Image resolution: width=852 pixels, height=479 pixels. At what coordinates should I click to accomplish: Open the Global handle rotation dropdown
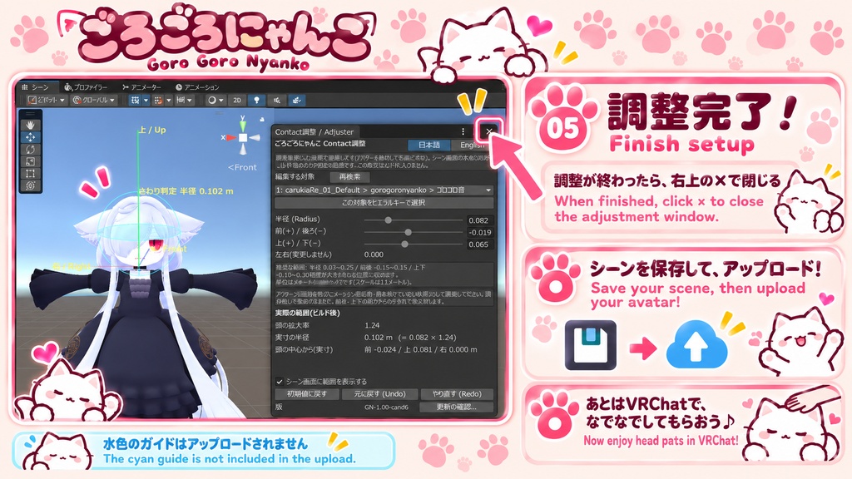pyautogui.click(x=95, y=100)
